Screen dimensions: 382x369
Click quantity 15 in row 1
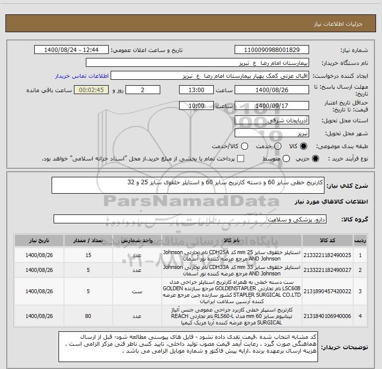coord(88,255)
